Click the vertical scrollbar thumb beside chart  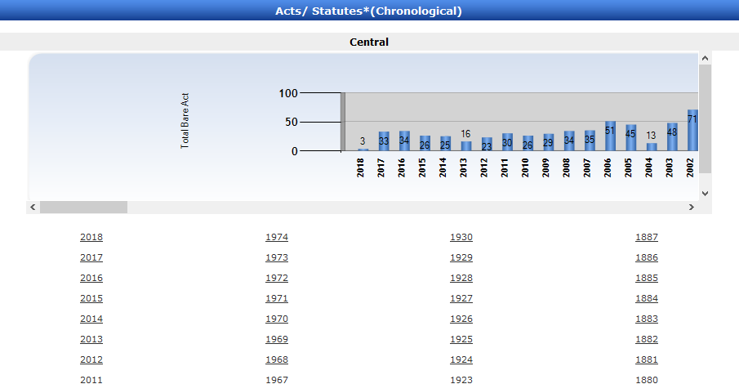pyautogui.click(x=705, y=118)
